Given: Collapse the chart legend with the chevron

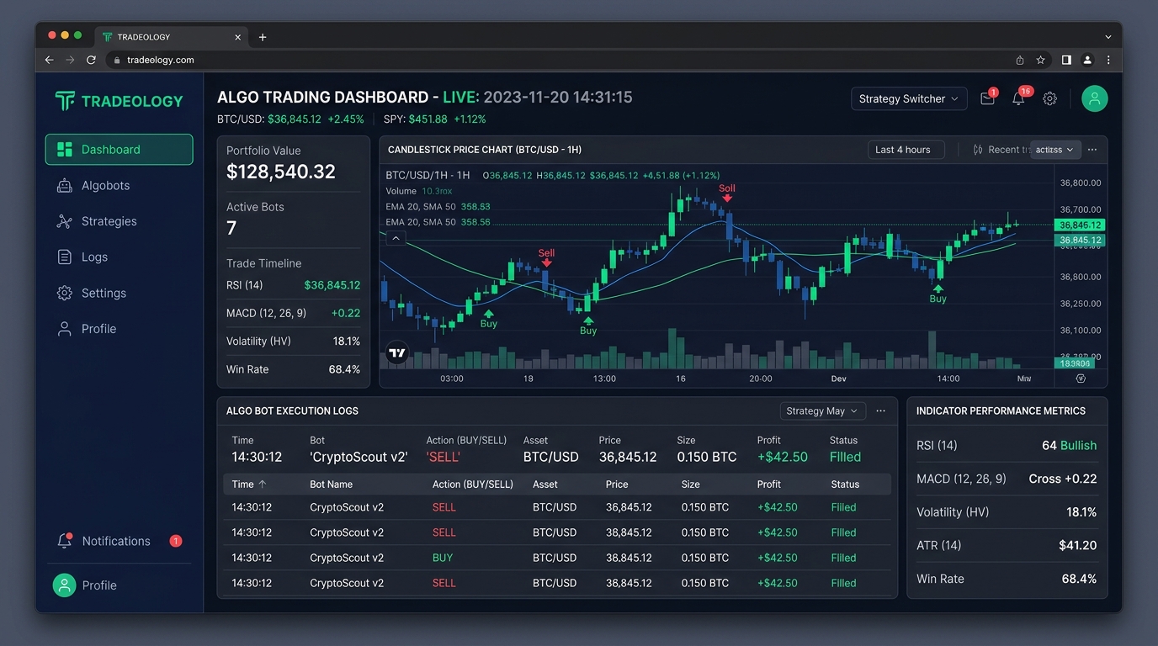Looking at the screenshot, I should coord(396,238).
